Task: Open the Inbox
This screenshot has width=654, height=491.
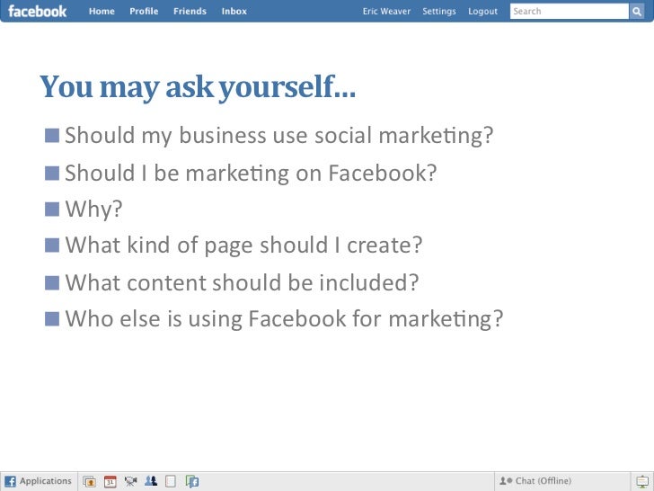Action: 234,12
